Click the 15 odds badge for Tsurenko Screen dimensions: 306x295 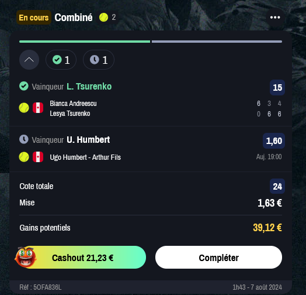pyautogui.click(x=277, y=87)
